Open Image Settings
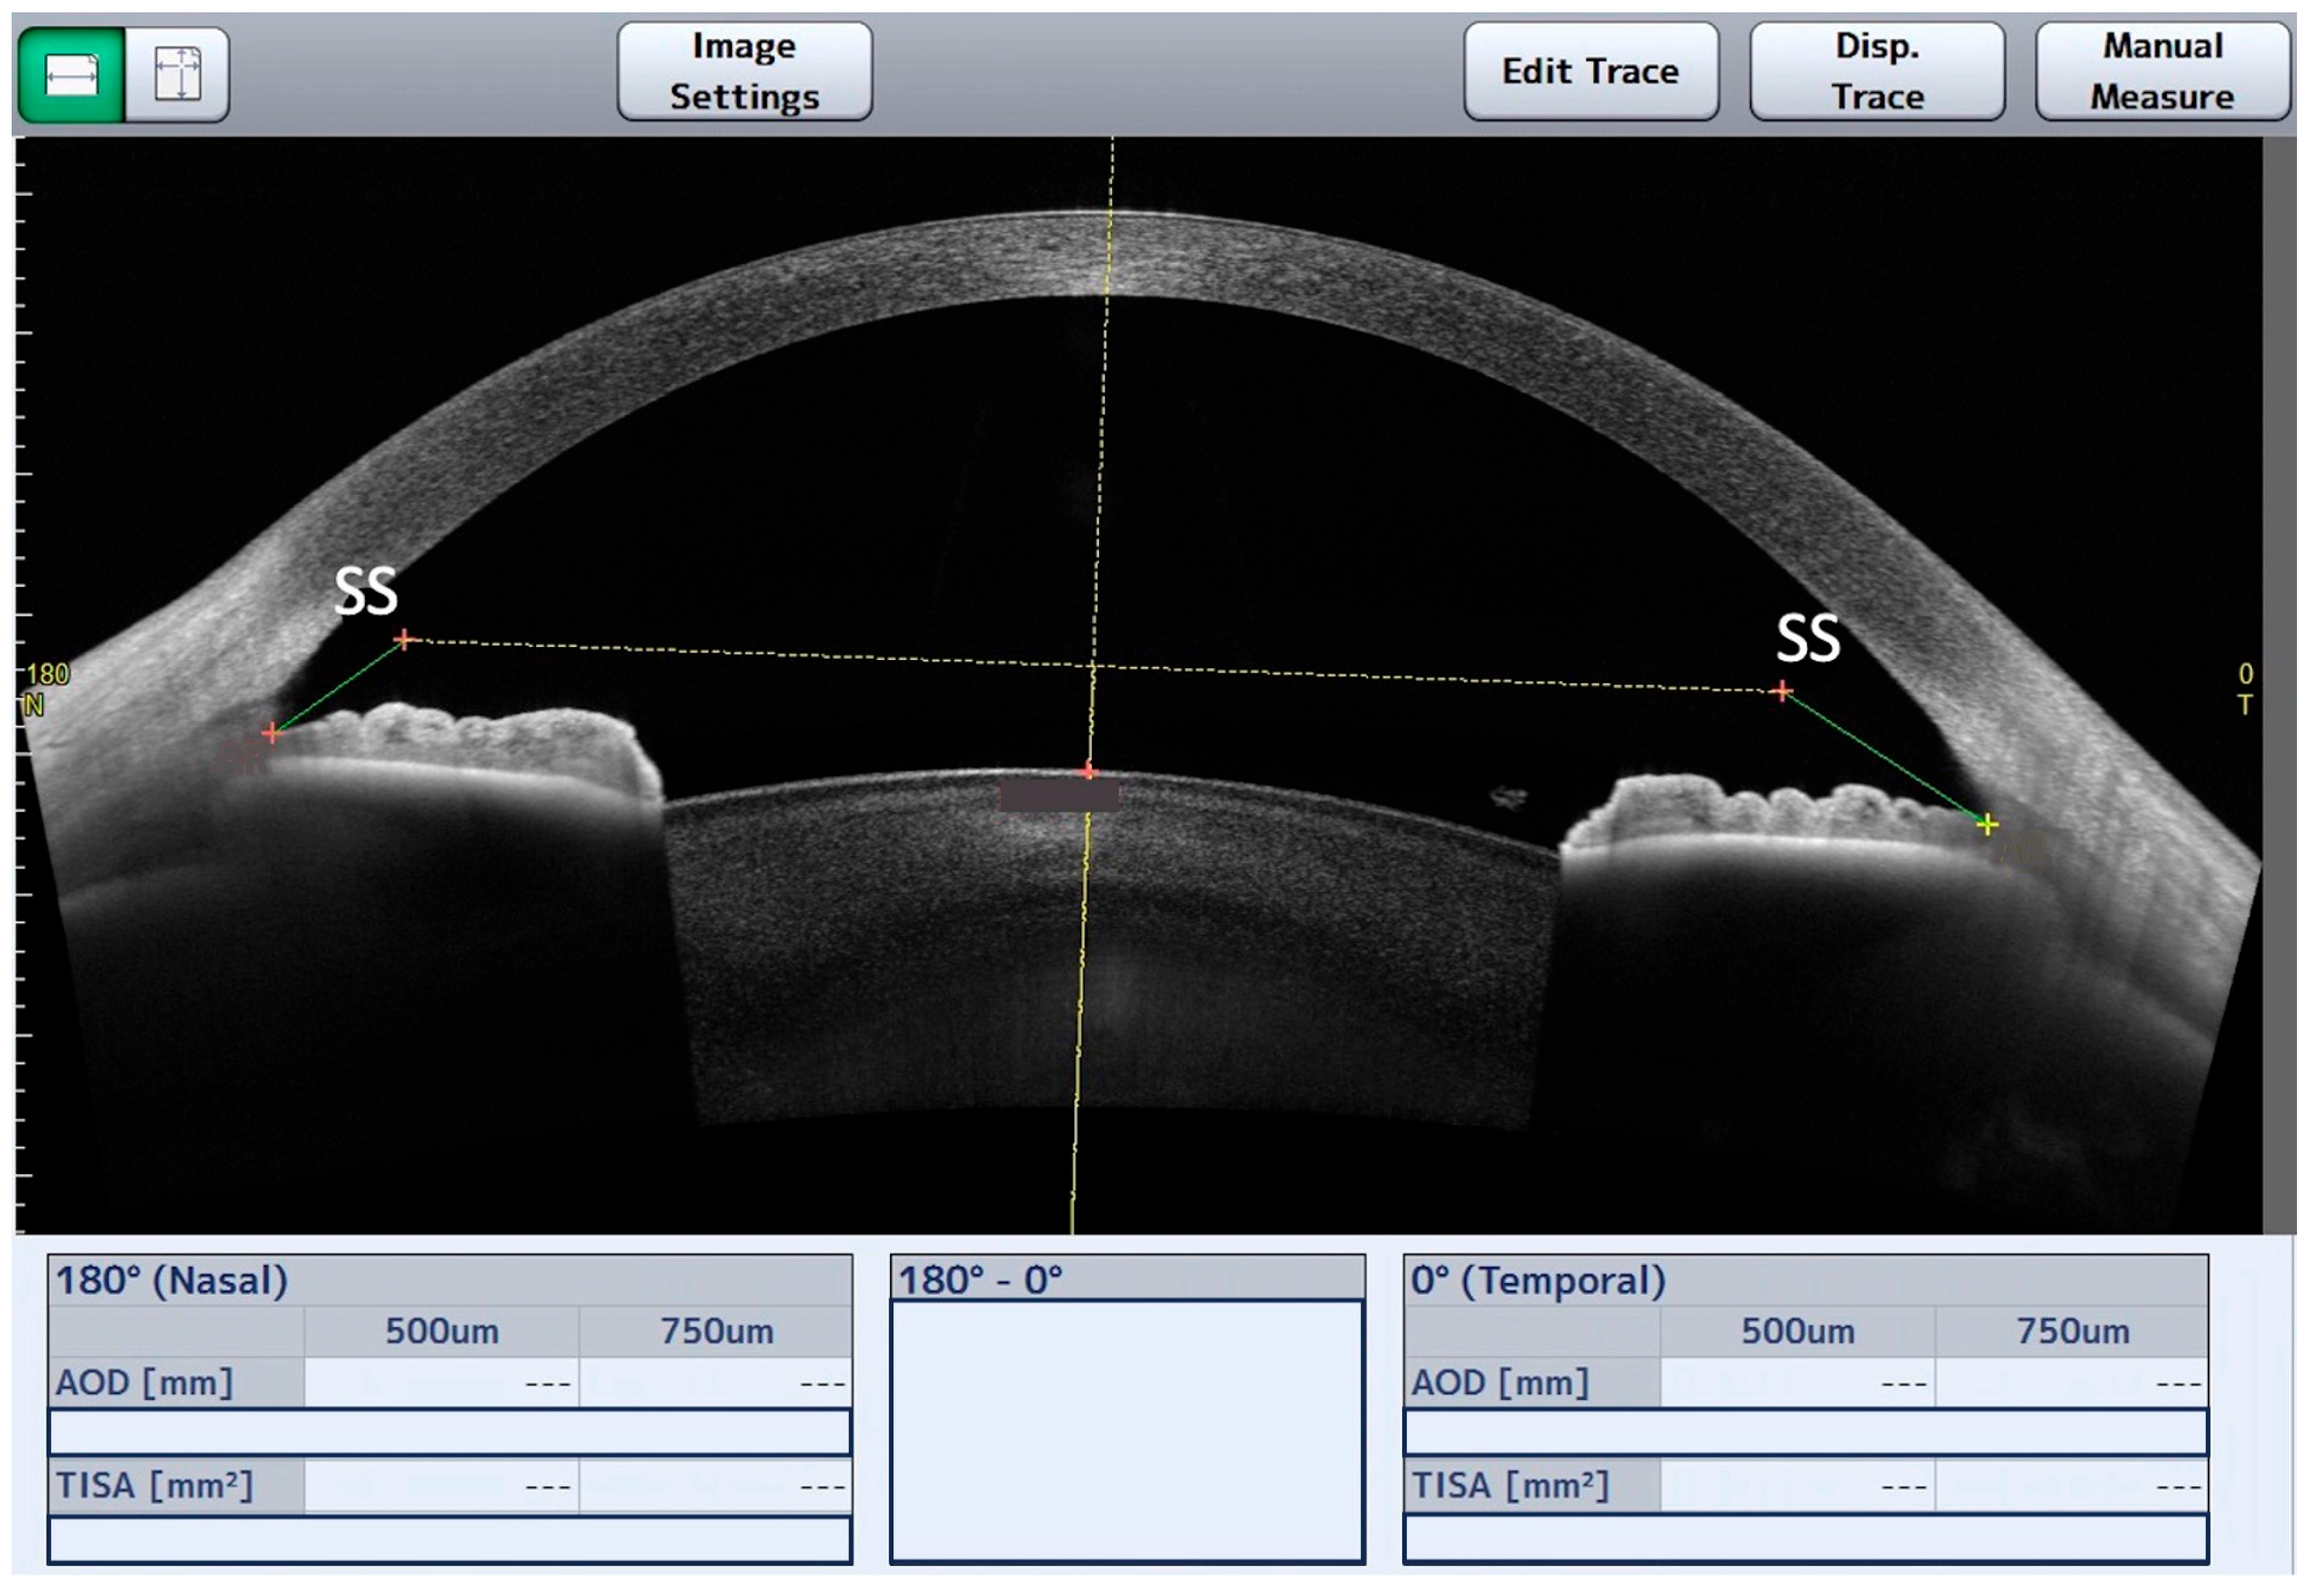The image size is (2310, 1596). point(744,72)
